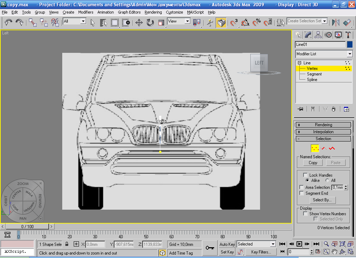The height and width of the screenshot is (258, 356).
Task: Click the Play Animation button
Action: tap(299, 244)
